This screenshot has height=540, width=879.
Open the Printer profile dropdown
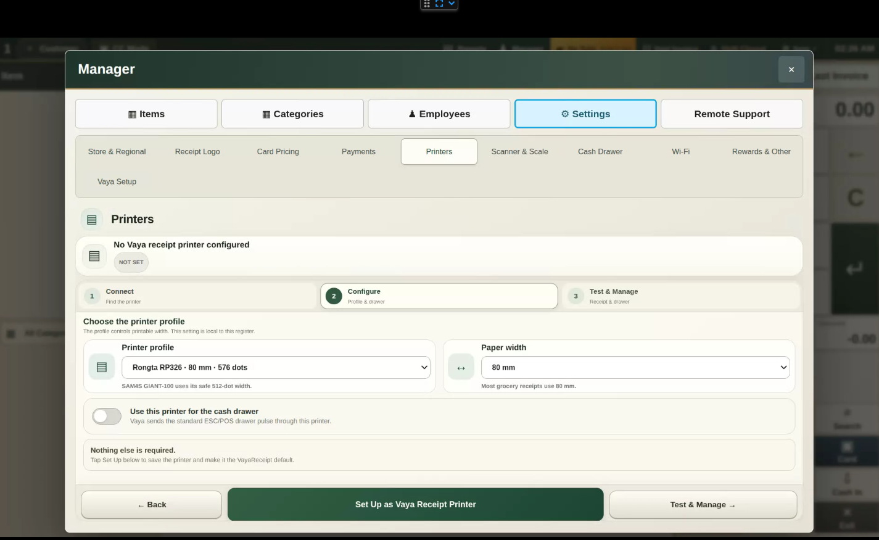(x=276, y=367)
